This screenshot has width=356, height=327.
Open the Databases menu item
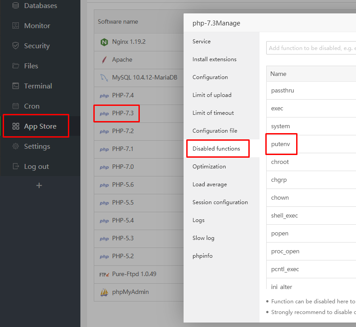(41, 5)
